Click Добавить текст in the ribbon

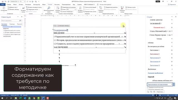tap(13, 7)
